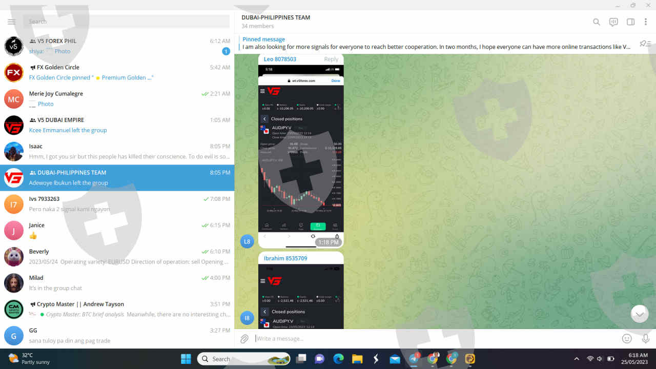The width and height of the screenshot is (656, 369).
Task: Search messages in the open chat
Action: coord(597,22)
